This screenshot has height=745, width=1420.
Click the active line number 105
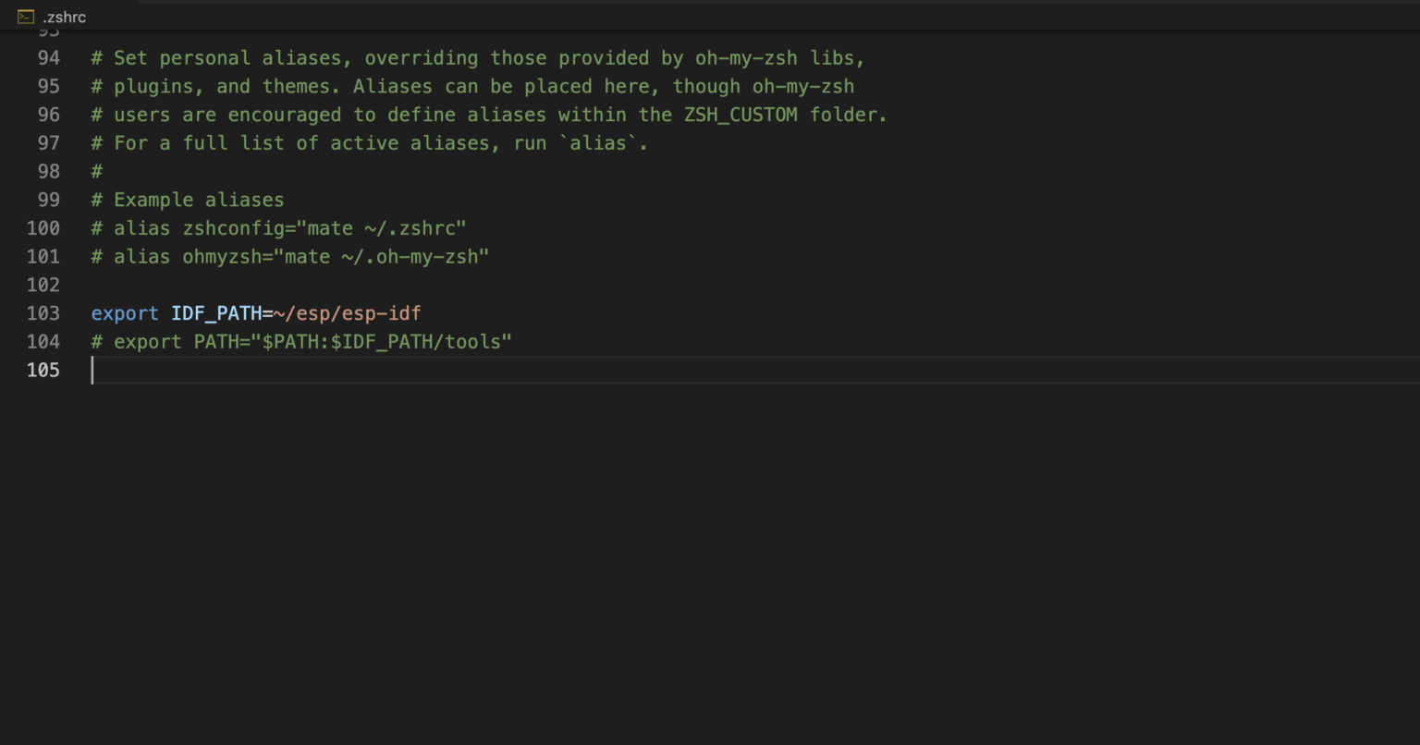[x=43, y=371]
